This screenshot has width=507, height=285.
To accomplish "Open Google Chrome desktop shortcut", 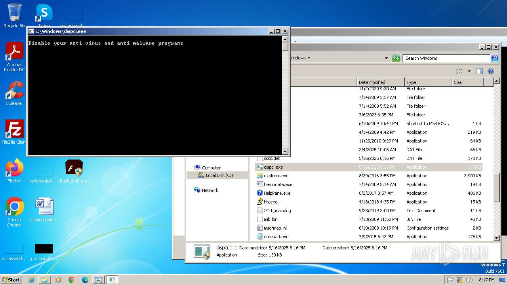I will coord(14,212).
